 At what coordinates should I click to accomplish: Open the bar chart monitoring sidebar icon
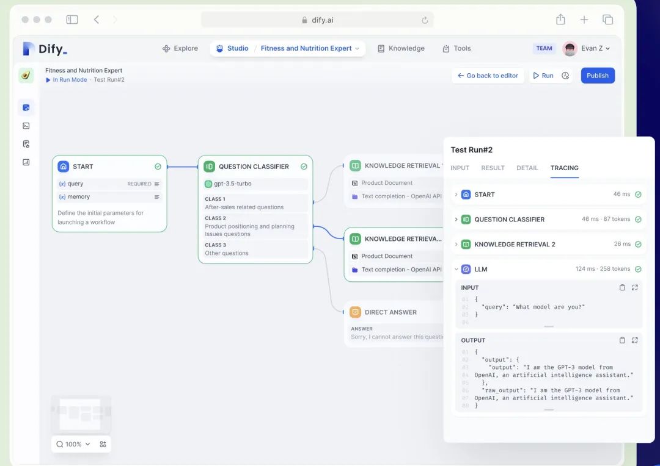26,162
